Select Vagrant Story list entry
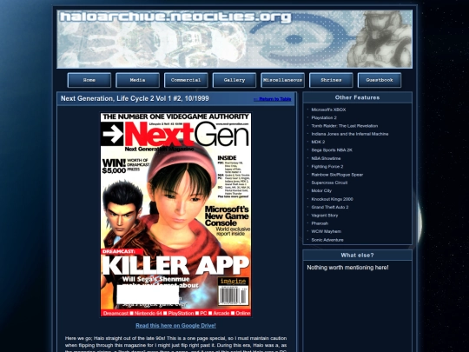The width and height of the screenshot is (469, 352). pos(325,216)
